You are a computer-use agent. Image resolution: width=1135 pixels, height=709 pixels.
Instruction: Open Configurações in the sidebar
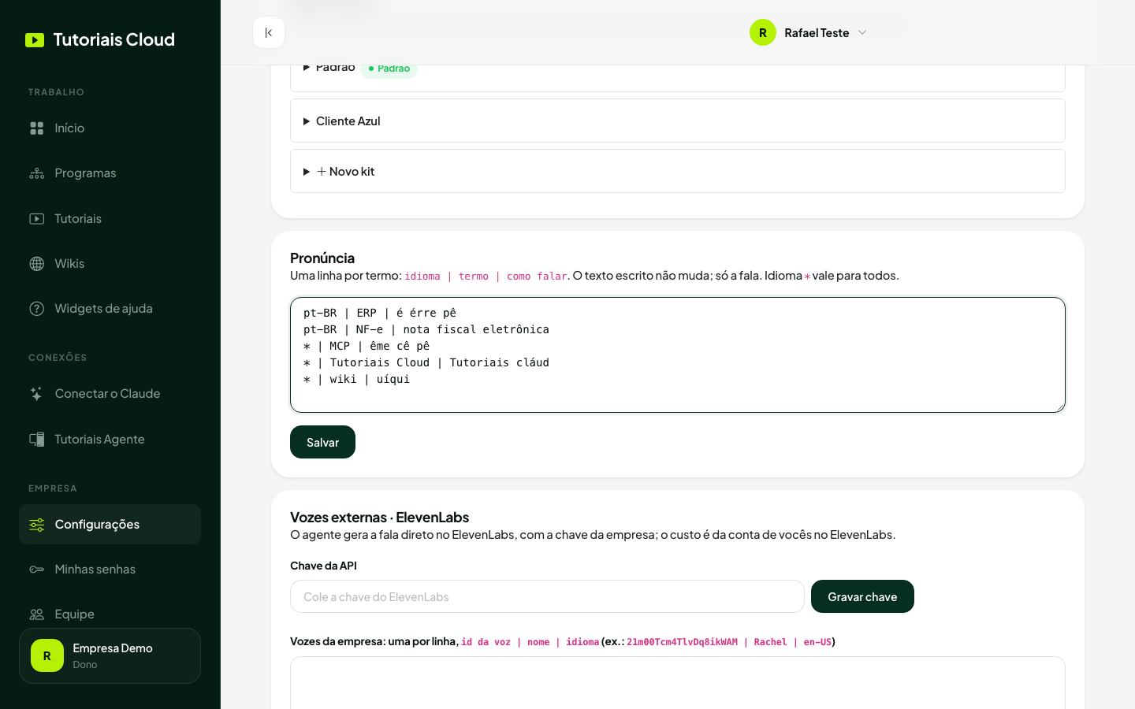click(x=110, y=524)
